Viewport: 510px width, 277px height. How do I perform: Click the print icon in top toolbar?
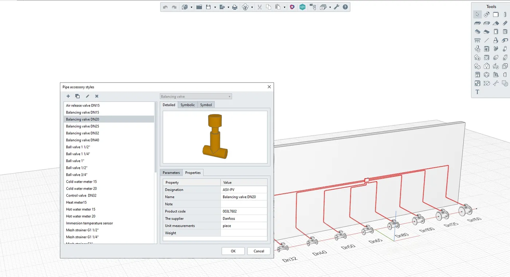pyautogui.click(x=235, y=7)
